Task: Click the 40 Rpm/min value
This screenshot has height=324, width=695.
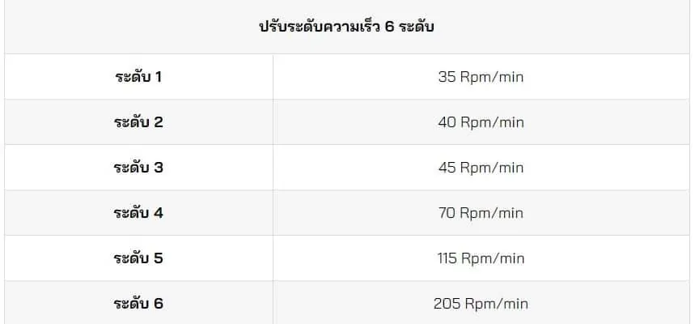Action: [481, 122]
